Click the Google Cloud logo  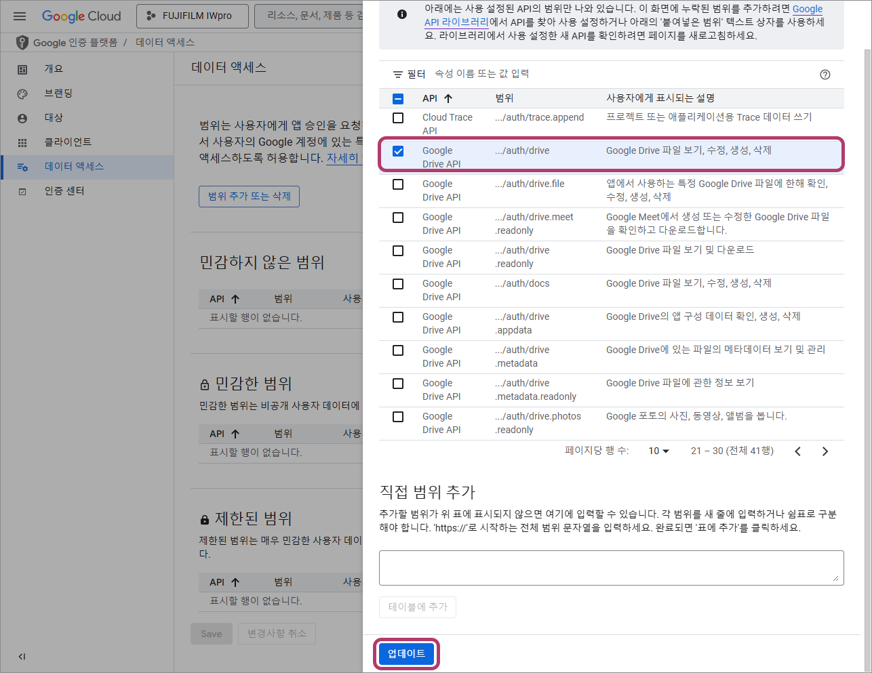tap(81, 16)
